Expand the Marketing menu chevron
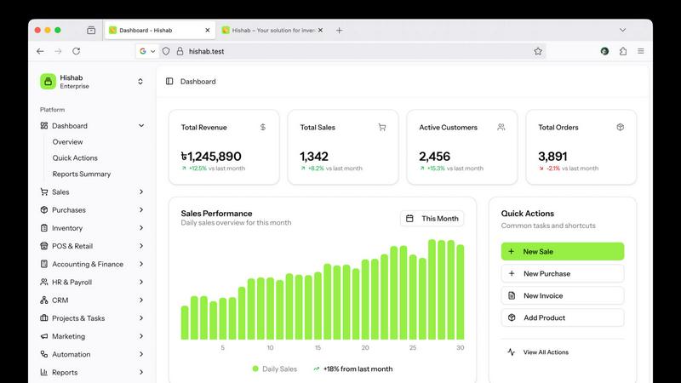 click(141, 336)
